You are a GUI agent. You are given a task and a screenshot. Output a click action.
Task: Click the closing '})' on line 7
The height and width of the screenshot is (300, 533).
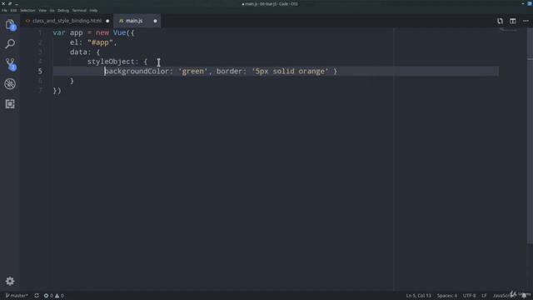57,91
